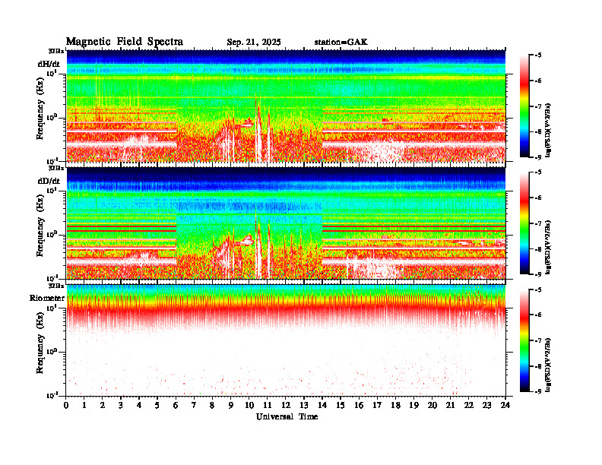The image size is (602, 465).
Task: Click hour '4' on the time axis
Action: [139, 406]
